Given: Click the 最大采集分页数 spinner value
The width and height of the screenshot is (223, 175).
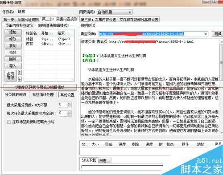Looking at the screenshot, I should 63,105.
